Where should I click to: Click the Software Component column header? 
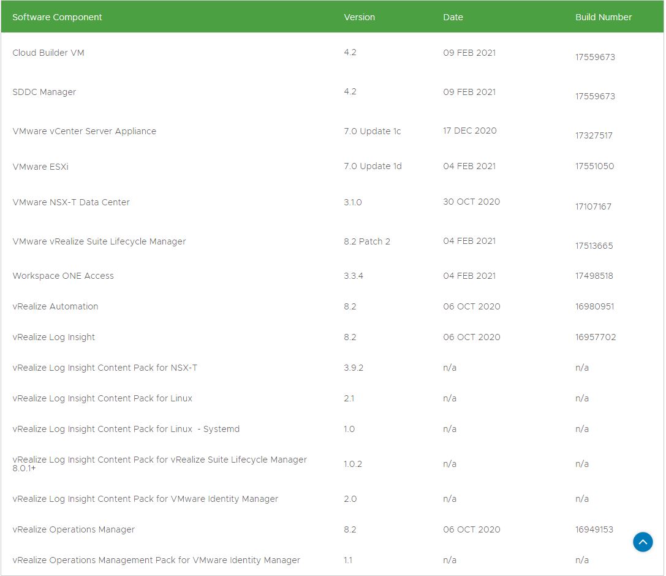coord(57,17)
